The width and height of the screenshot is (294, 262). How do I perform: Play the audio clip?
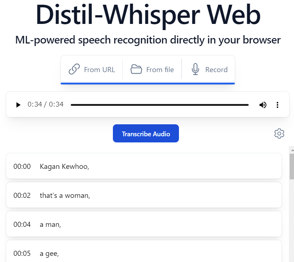[x=18, y=105]
